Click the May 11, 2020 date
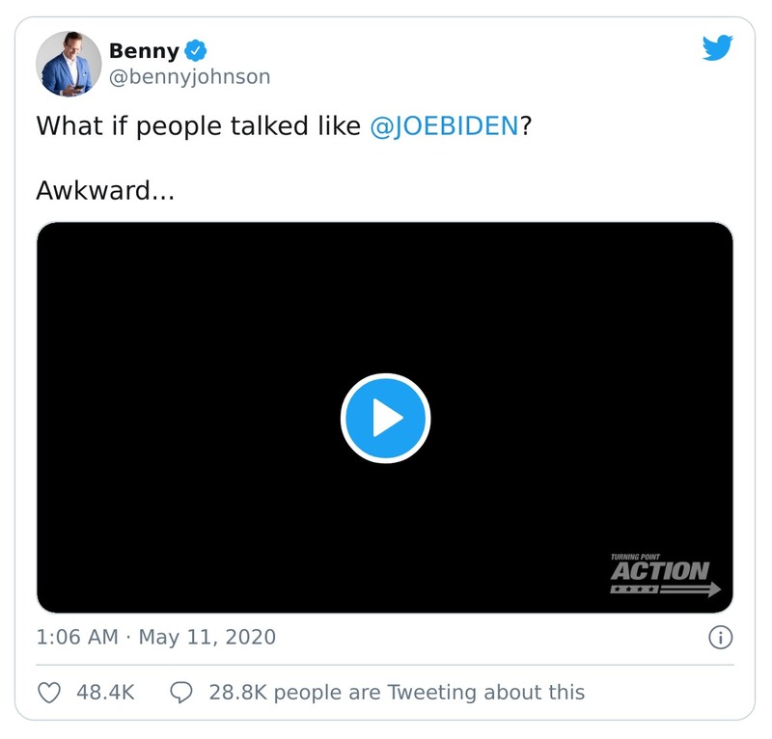This screenshot has width=772, height=739. pos(207,637)
